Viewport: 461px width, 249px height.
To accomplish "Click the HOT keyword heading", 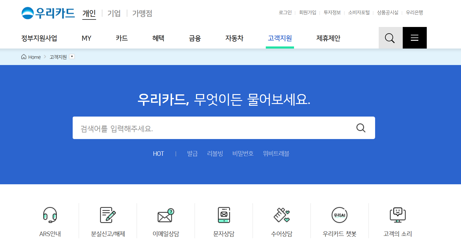I will pos(159,154).
